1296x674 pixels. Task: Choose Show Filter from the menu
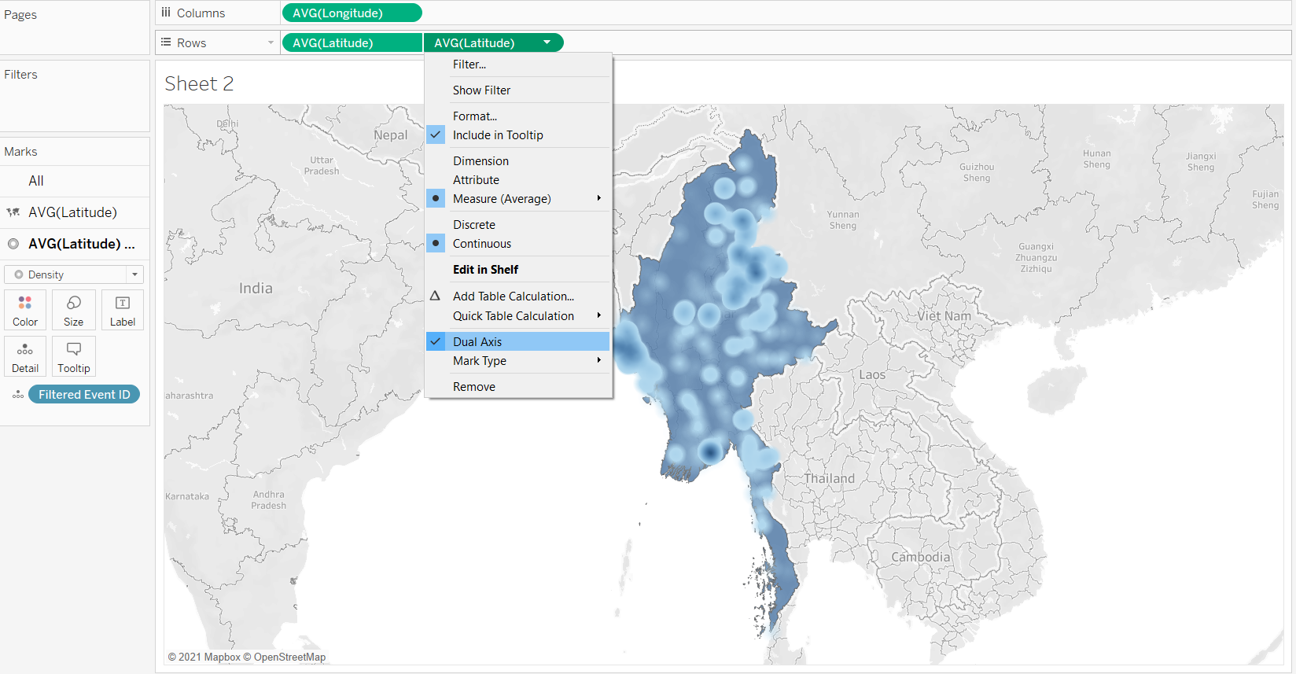[481, 90]
